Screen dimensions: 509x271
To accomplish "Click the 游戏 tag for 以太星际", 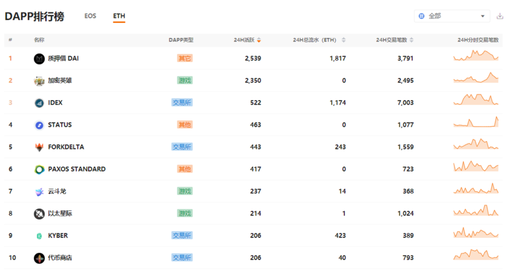I will click(185, 214).
